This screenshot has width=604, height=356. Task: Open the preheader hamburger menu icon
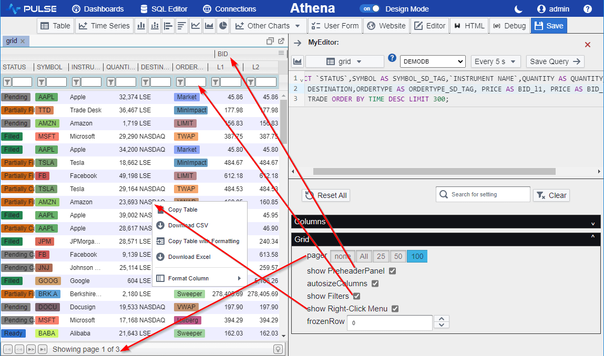tap(281, 53)
